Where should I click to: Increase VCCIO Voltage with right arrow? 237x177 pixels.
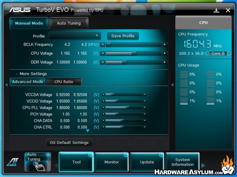pos(145,101)
